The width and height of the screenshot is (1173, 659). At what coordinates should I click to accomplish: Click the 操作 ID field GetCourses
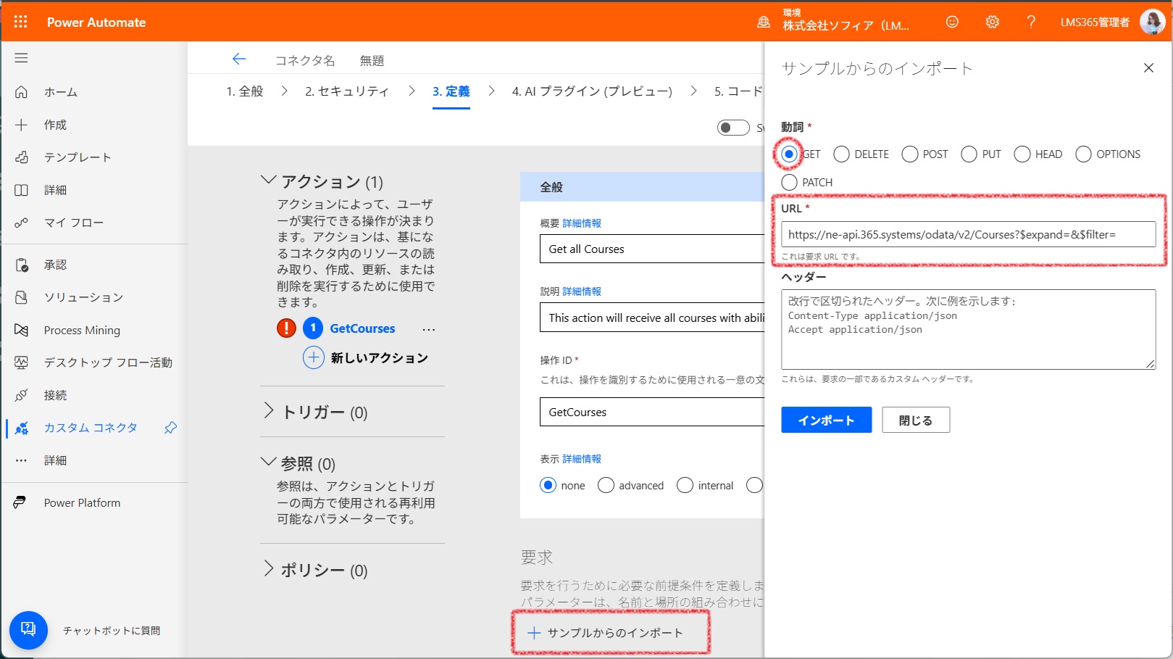click(x=652, y=412)
